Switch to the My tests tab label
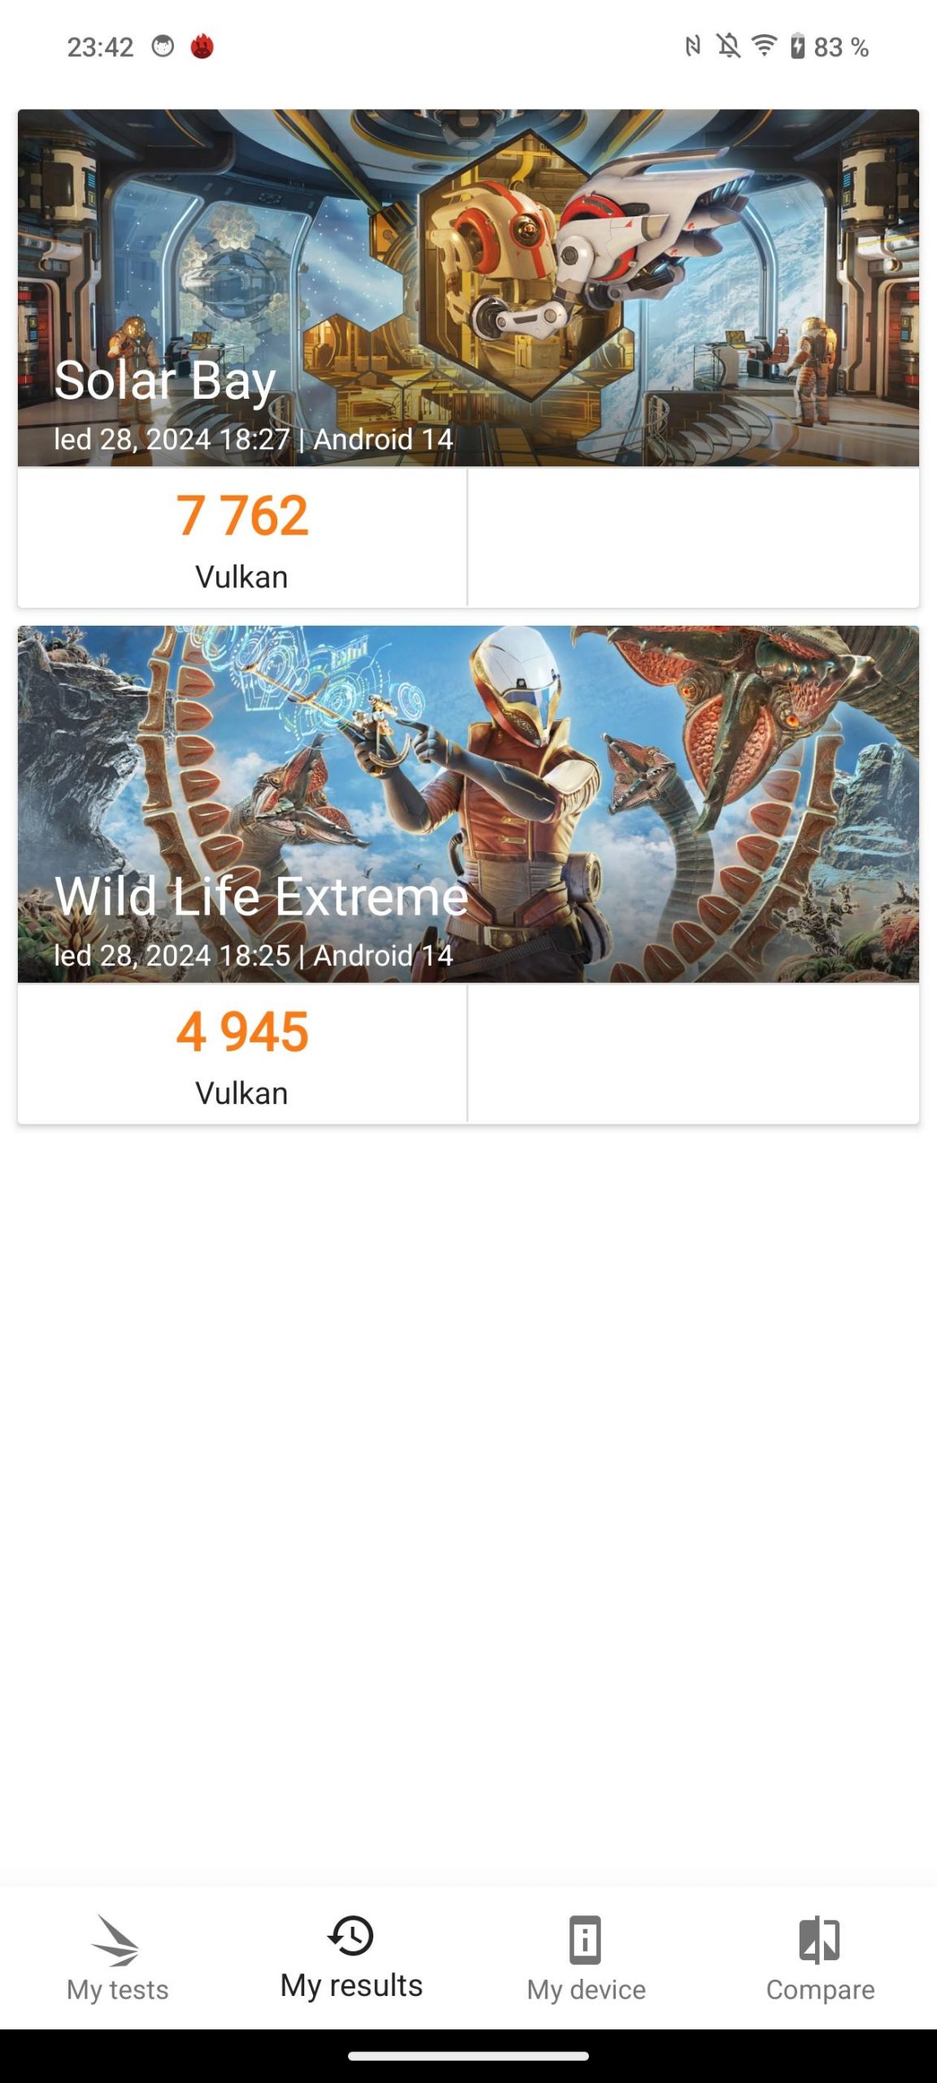Image resolution: width=937 pixels, height=2083 pixels. point(117,1989)
